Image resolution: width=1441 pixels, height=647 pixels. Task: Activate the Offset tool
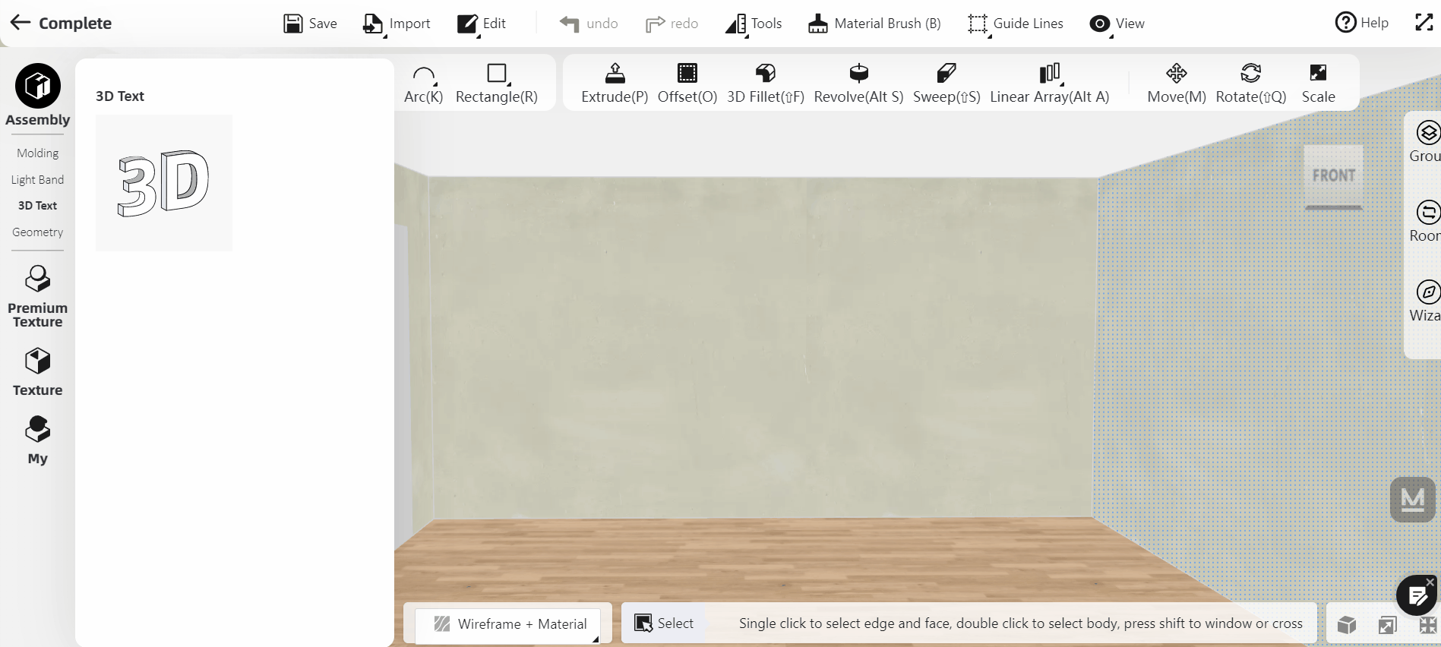[687, 84]
